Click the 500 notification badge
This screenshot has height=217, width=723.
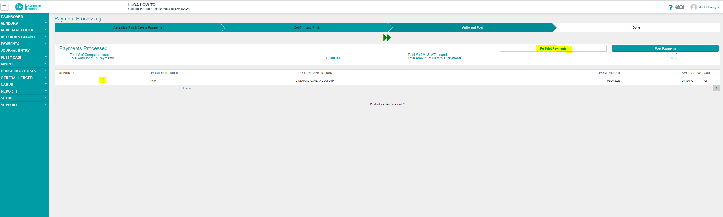(x=680, y=7)
